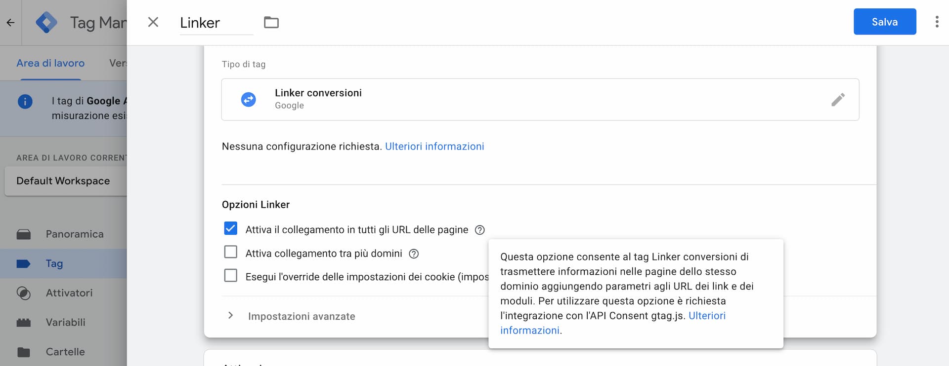
Task: Click the Linker conversioni tag type icon
Action: pyautogui.click(x=248, y=100)
